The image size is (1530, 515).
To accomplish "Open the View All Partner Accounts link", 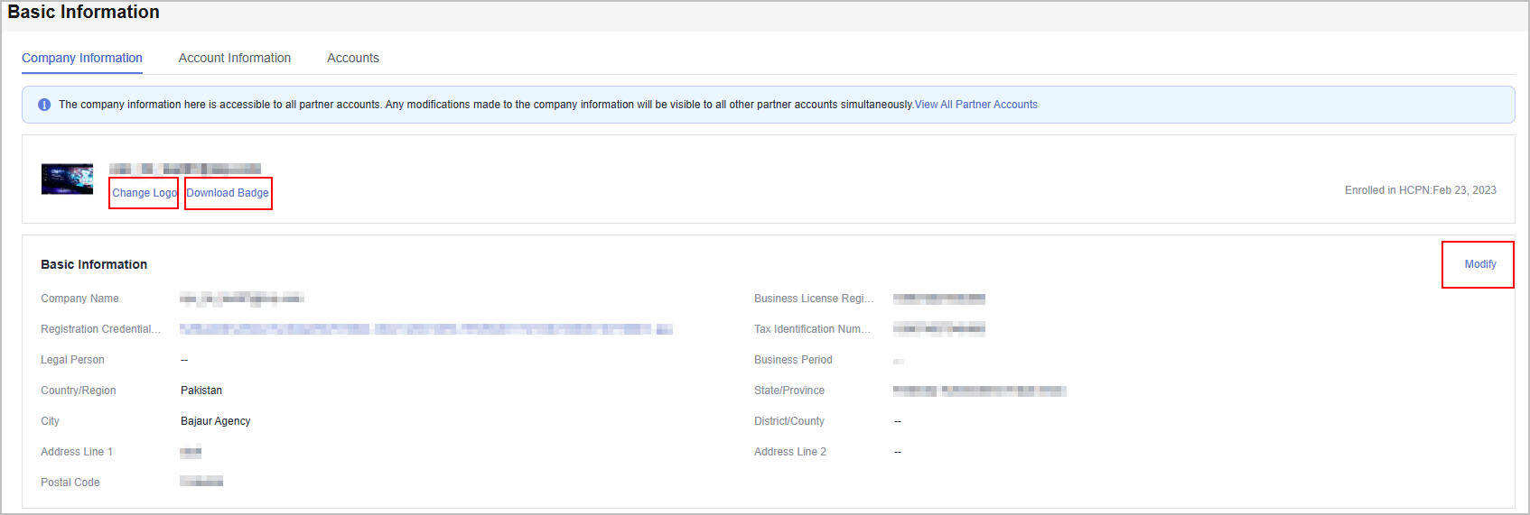I will coord(975,105).
